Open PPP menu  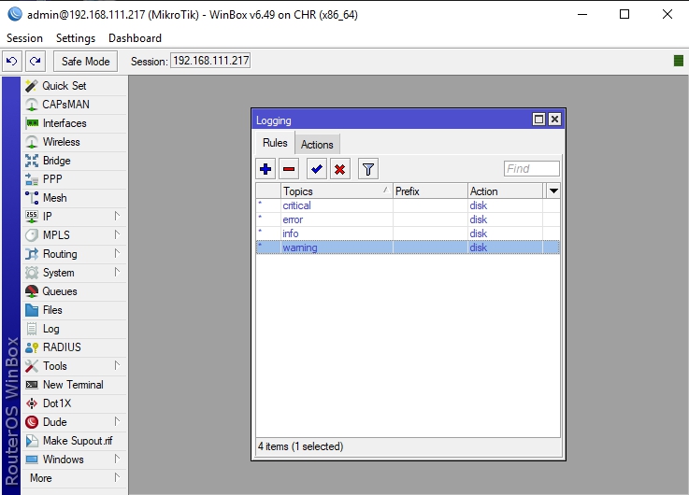point(75,179)
